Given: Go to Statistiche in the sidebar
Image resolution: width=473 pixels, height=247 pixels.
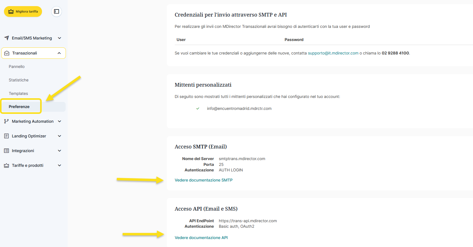Looking at the screenshot, I should 19,80.
